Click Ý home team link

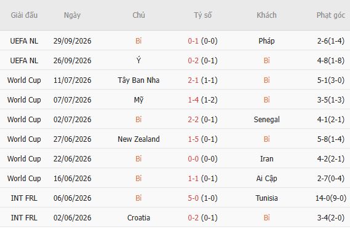[138, 60]
